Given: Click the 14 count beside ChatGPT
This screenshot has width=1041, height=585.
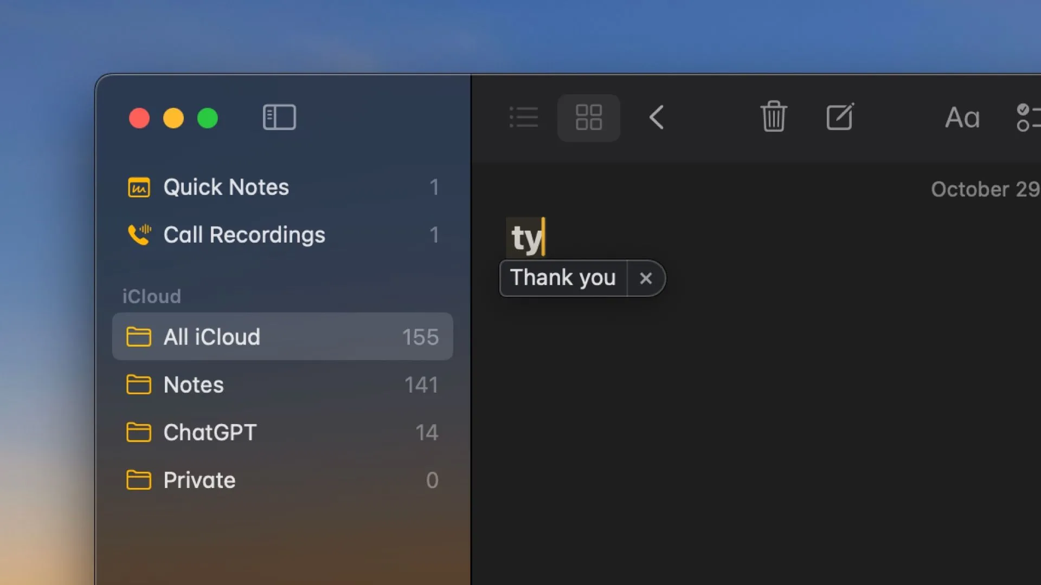Looking at the screenshot, I should coord(427,432).
